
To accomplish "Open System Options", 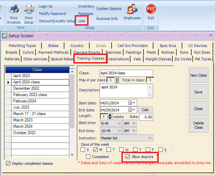I will [109, 9].
